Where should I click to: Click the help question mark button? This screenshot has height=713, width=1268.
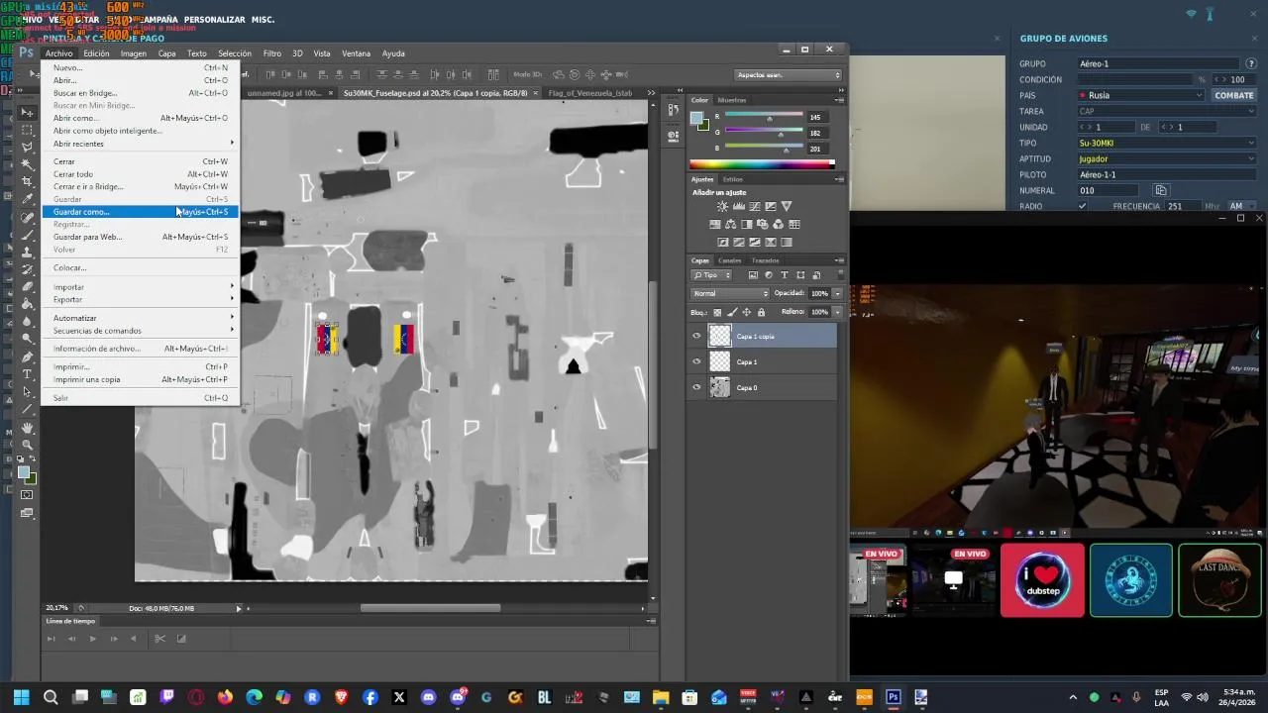(1251, 63)
